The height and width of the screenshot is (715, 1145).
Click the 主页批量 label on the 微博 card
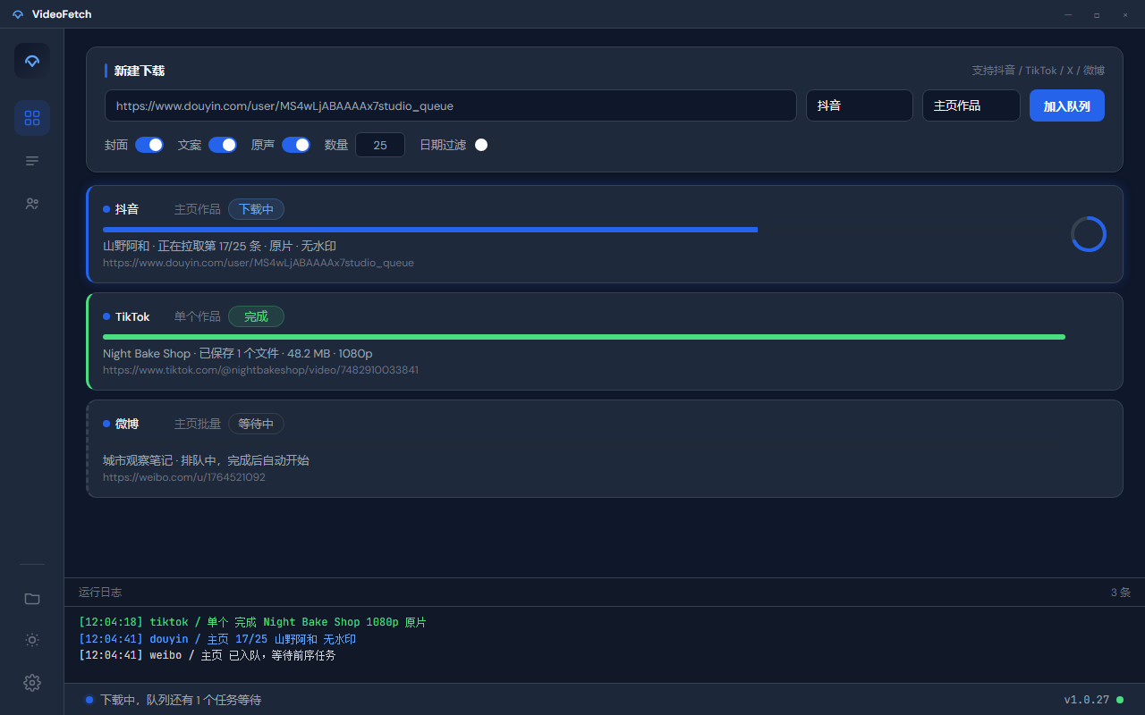198,424
